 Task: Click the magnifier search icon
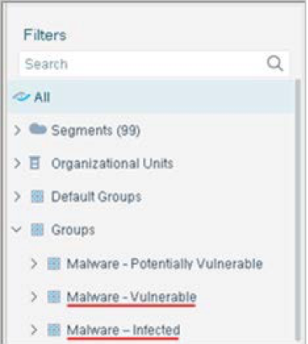click(274, 63)
